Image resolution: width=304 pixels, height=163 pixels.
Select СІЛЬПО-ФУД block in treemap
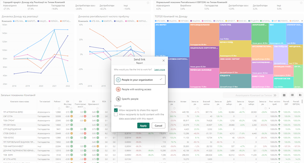235,32
